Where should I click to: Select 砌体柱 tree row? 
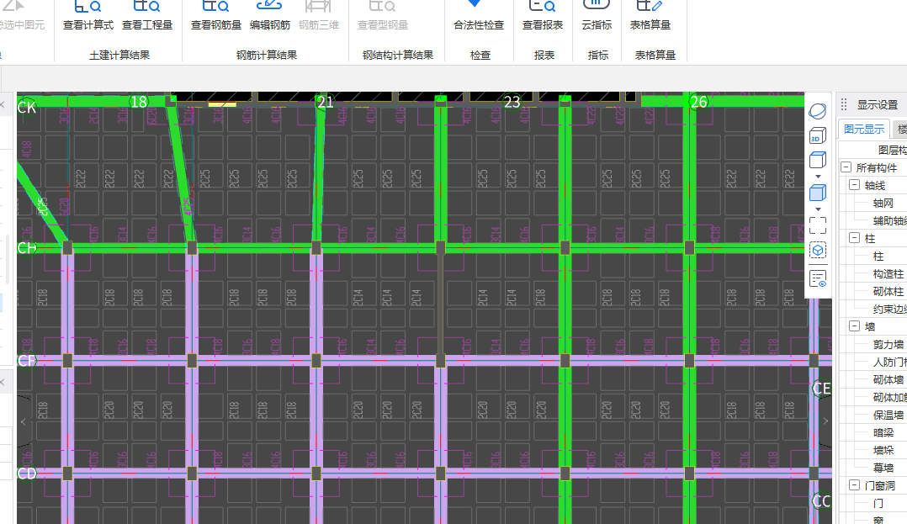pos(888,292)
